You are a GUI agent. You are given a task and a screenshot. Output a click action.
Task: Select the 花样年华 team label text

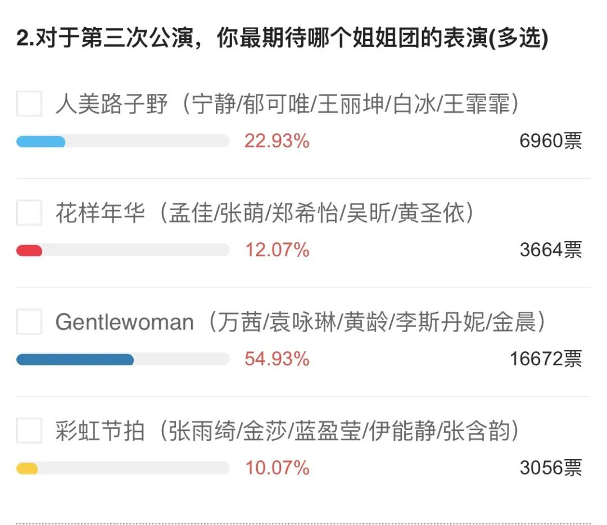(264, 212)
